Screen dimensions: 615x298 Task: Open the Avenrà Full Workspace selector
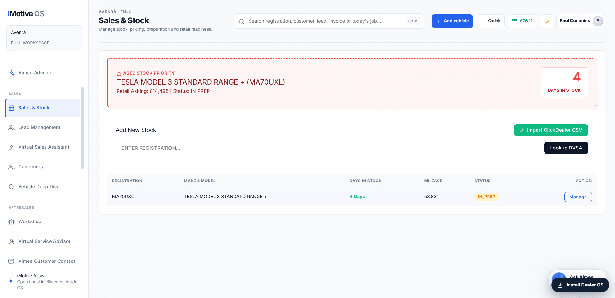(44, 38)
